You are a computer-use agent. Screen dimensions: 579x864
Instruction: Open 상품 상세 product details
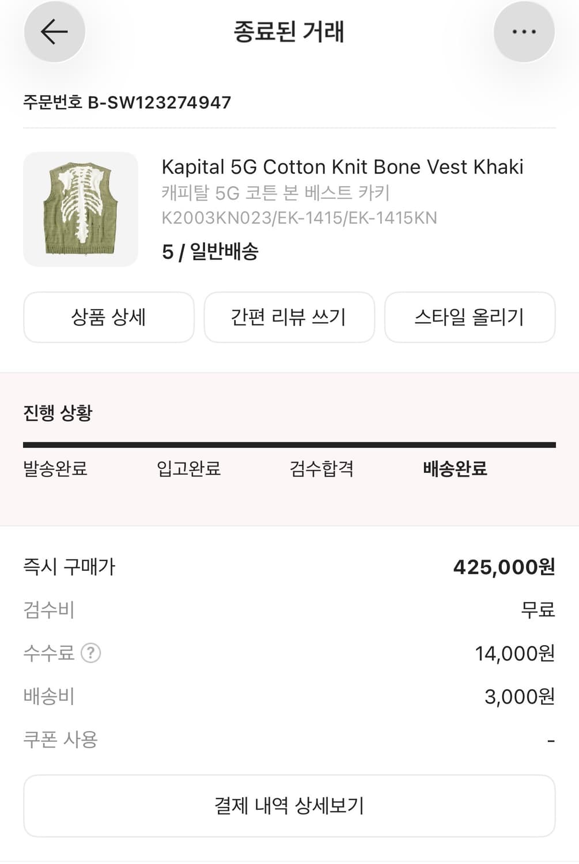[x=108, y=317]
